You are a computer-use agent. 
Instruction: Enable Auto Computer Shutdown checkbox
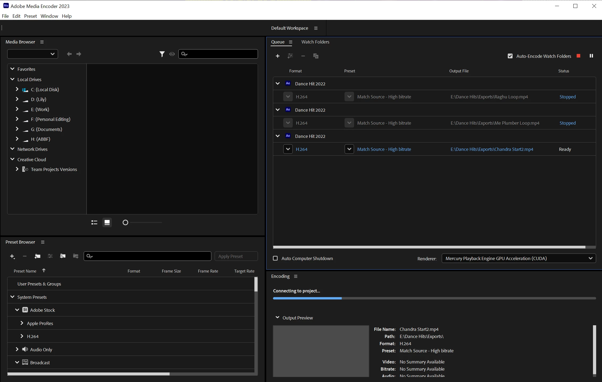click(x=275, y=258)
